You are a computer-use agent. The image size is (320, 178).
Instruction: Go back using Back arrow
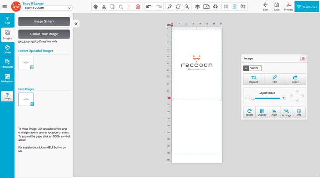coord(266,7)
